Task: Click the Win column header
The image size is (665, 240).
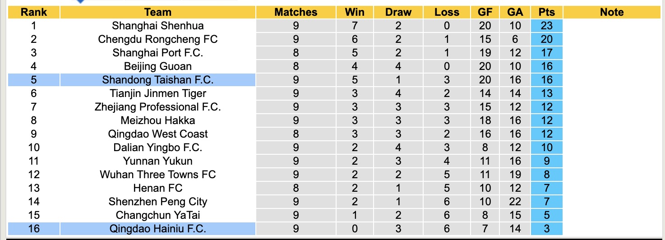Action: tap(355, 12)
